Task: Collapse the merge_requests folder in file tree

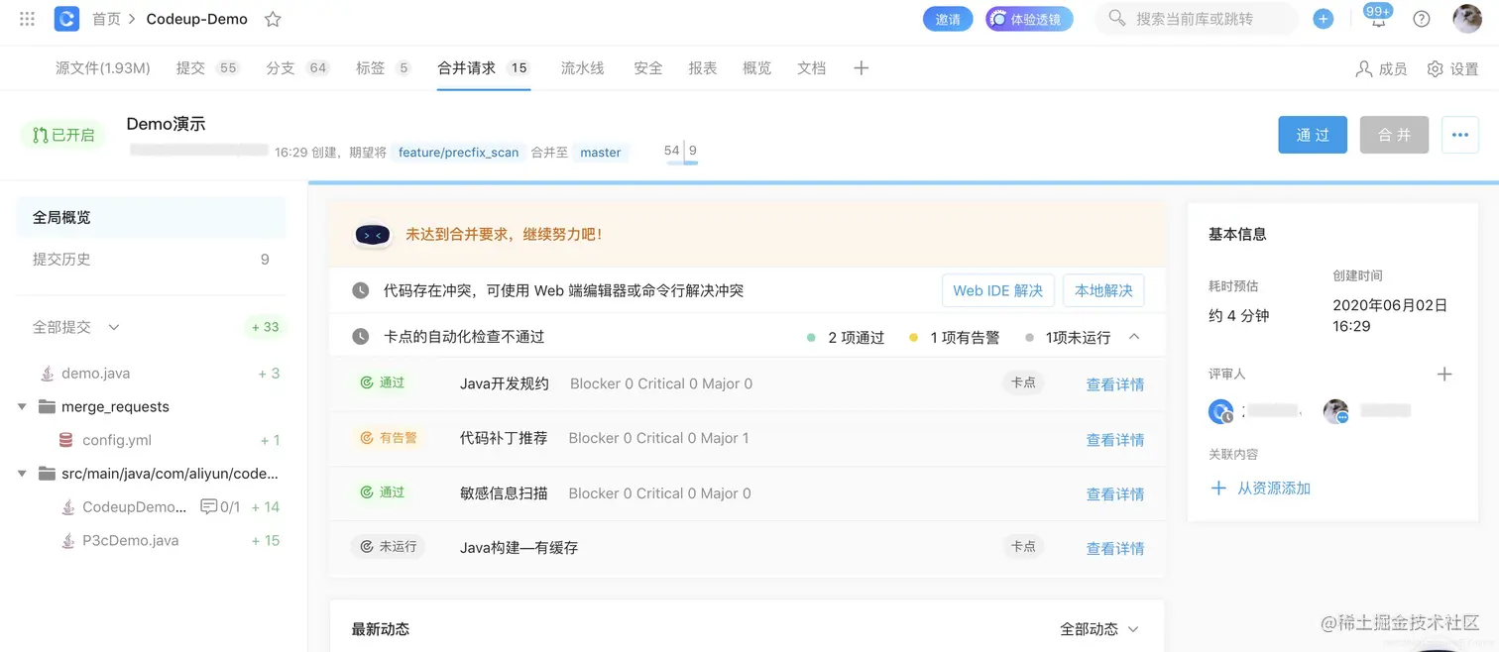Action: pyautogui.click(x=22, y=406)
